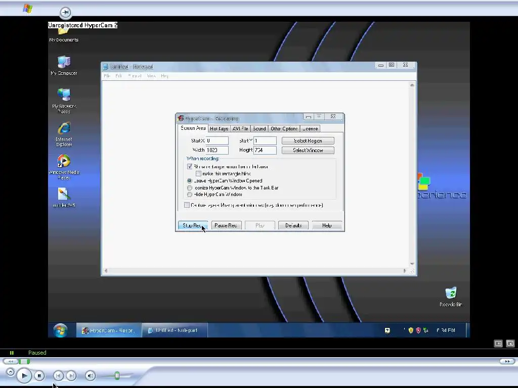Enable capture layered/transparent windows checkbox
Image resolution: width=518 pixels, height=388 pixels.
[187, 205]
